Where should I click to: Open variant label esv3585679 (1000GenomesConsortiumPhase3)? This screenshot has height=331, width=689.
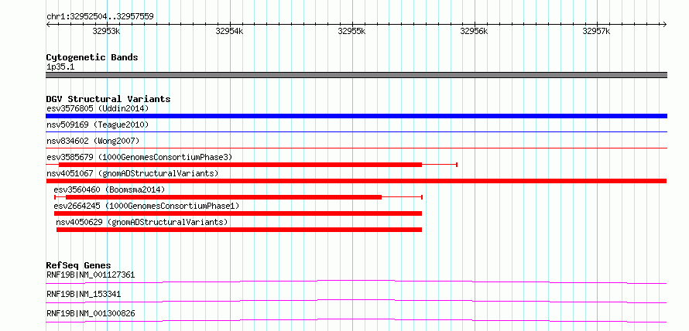139,157
